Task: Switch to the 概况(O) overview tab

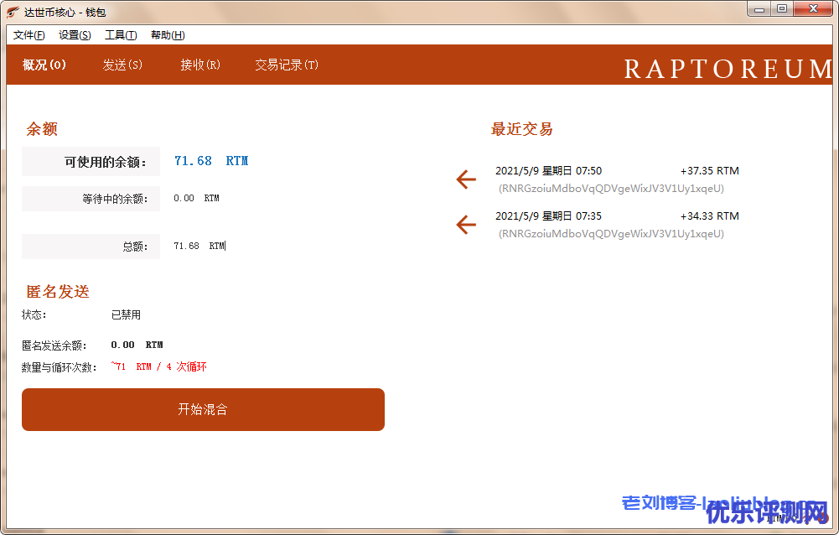Action: [x=44, y=65]
